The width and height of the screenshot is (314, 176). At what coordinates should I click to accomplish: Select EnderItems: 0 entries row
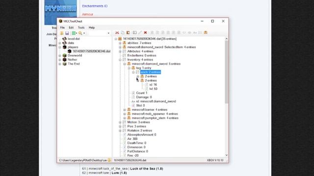pyautogui.click(x=142, y=55)
